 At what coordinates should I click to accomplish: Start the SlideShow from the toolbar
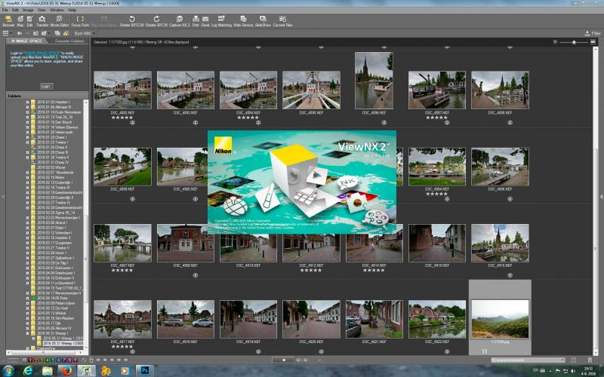point(263,21)
